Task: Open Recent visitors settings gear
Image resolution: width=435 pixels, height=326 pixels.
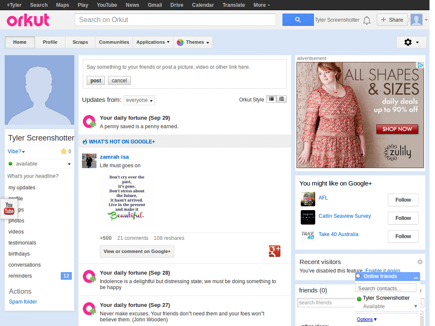Action: [420, 261]
